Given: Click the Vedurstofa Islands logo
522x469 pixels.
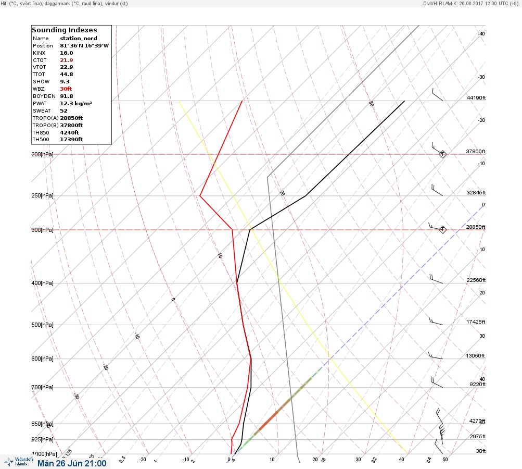Looking at the screenshot, I should pyautogui.click(x=18, y=462).
